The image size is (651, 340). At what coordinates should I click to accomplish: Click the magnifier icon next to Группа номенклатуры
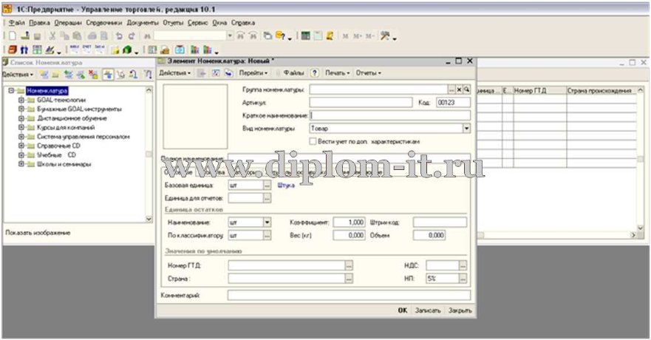(x=467, y=89)
